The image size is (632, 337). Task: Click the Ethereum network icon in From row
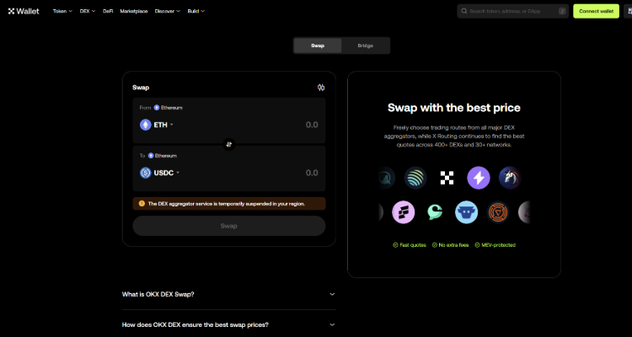[x=157, y=108]
